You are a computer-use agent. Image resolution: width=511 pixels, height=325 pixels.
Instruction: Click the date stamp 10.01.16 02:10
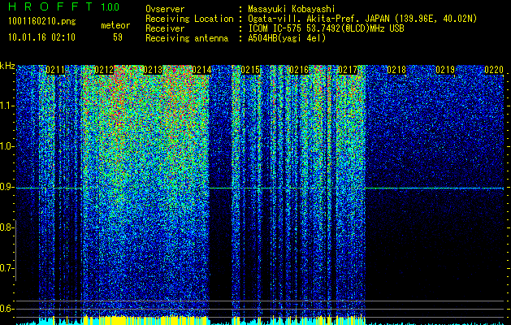(x=41, y=37)
